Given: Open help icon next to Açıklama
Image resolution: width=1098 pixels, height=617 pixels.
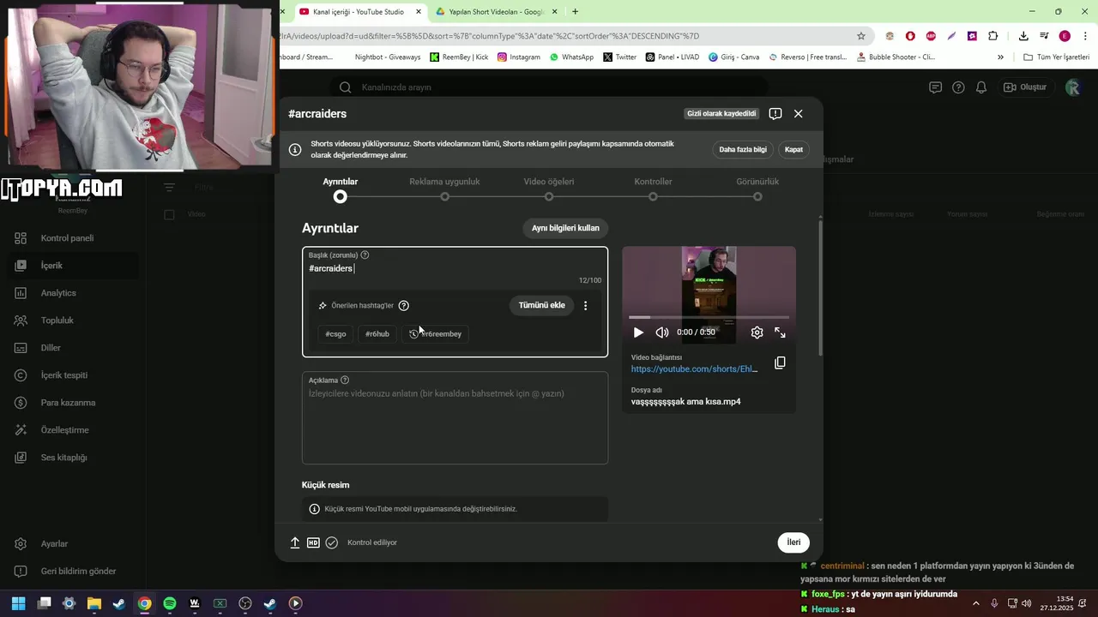Looking at the screenshot, I should [x=345, y=380].
